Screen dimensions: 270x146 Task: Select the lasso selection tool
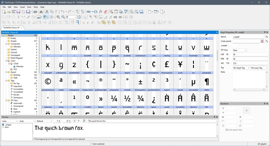pos(8,17)
